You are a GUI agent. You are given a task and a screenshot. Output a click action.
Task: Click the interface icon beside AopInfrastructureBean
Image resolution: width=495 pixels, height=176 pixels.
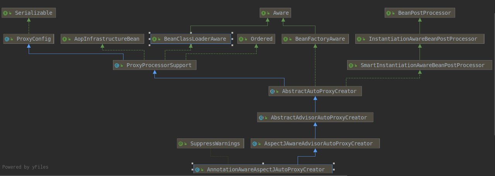click(x=64, y=39)
